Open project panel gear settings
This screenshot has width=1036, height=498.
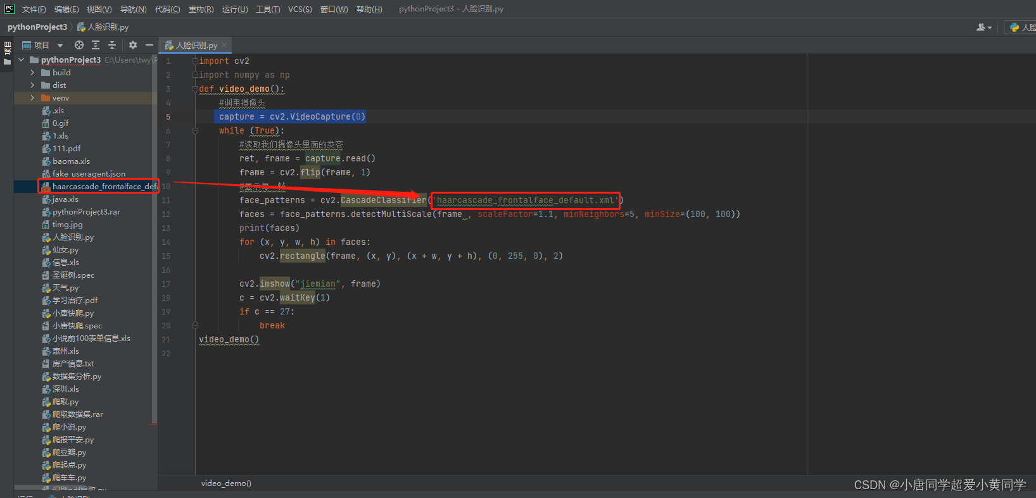[x=133, y=45]
